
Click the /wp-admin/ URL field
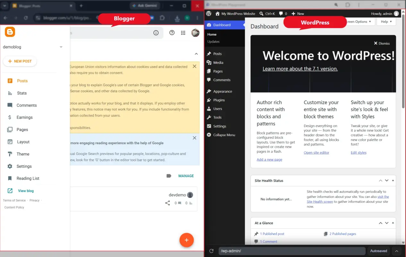point(292,251)
